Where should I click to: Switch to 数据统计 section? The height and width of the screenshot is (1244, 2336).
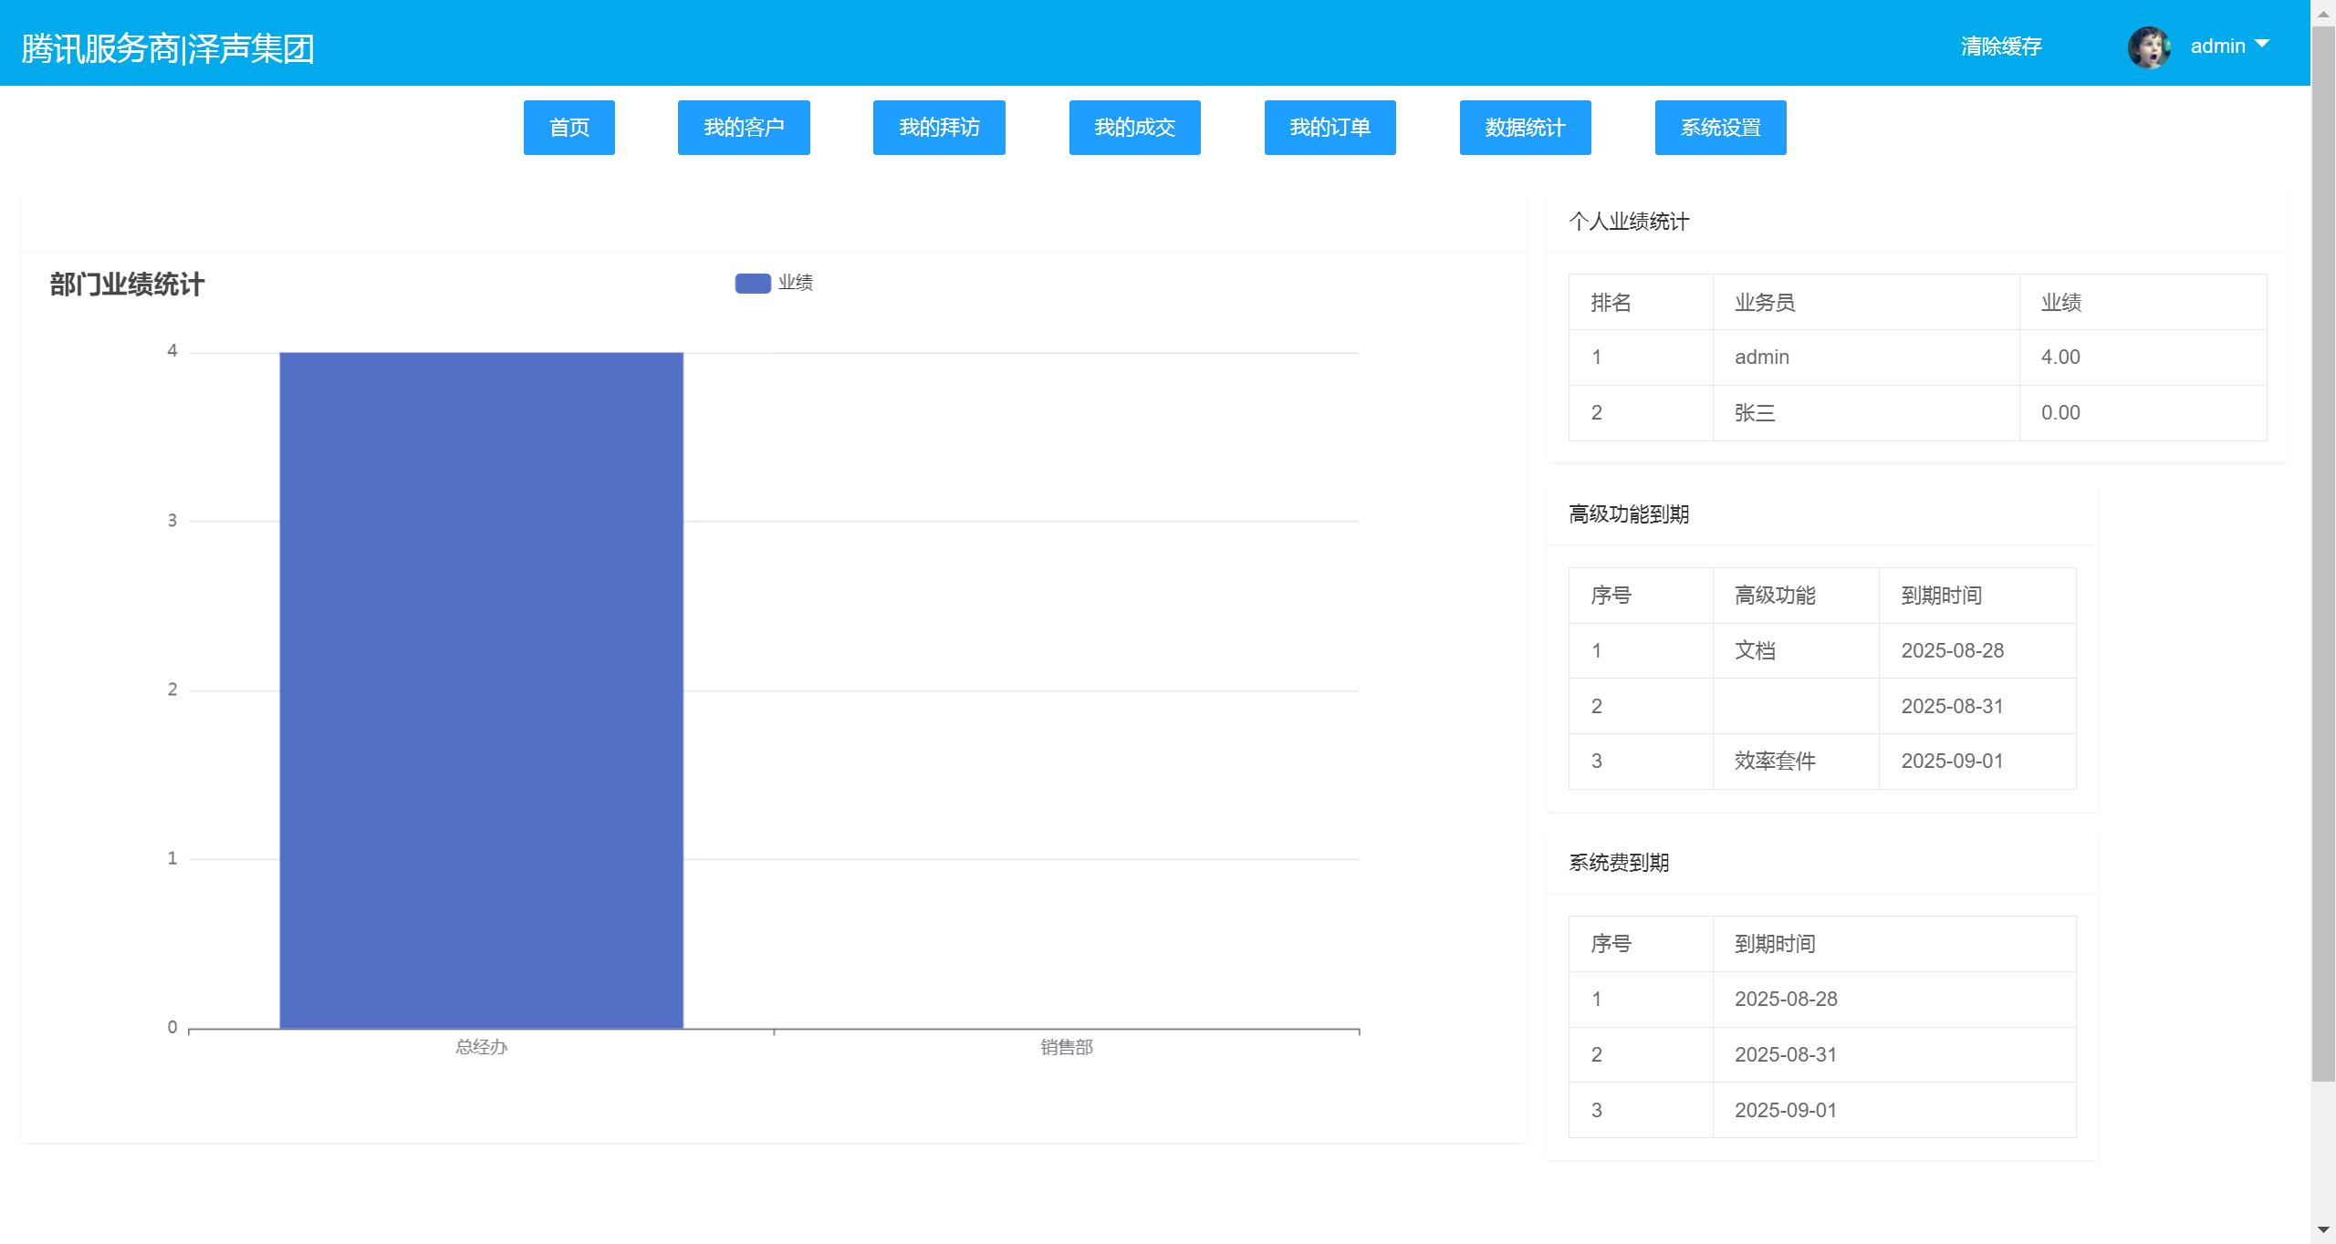(x=1525, y=128)
